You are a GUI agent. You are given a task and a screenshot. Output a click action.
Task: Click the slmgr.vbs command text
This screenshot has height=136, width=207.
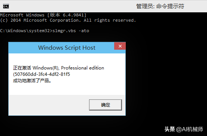click(64, 31)
